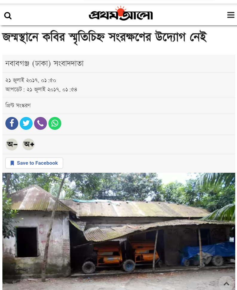Click the Prothom Alo logo
This screenshot has height=290, width=237.
[121, 13]
